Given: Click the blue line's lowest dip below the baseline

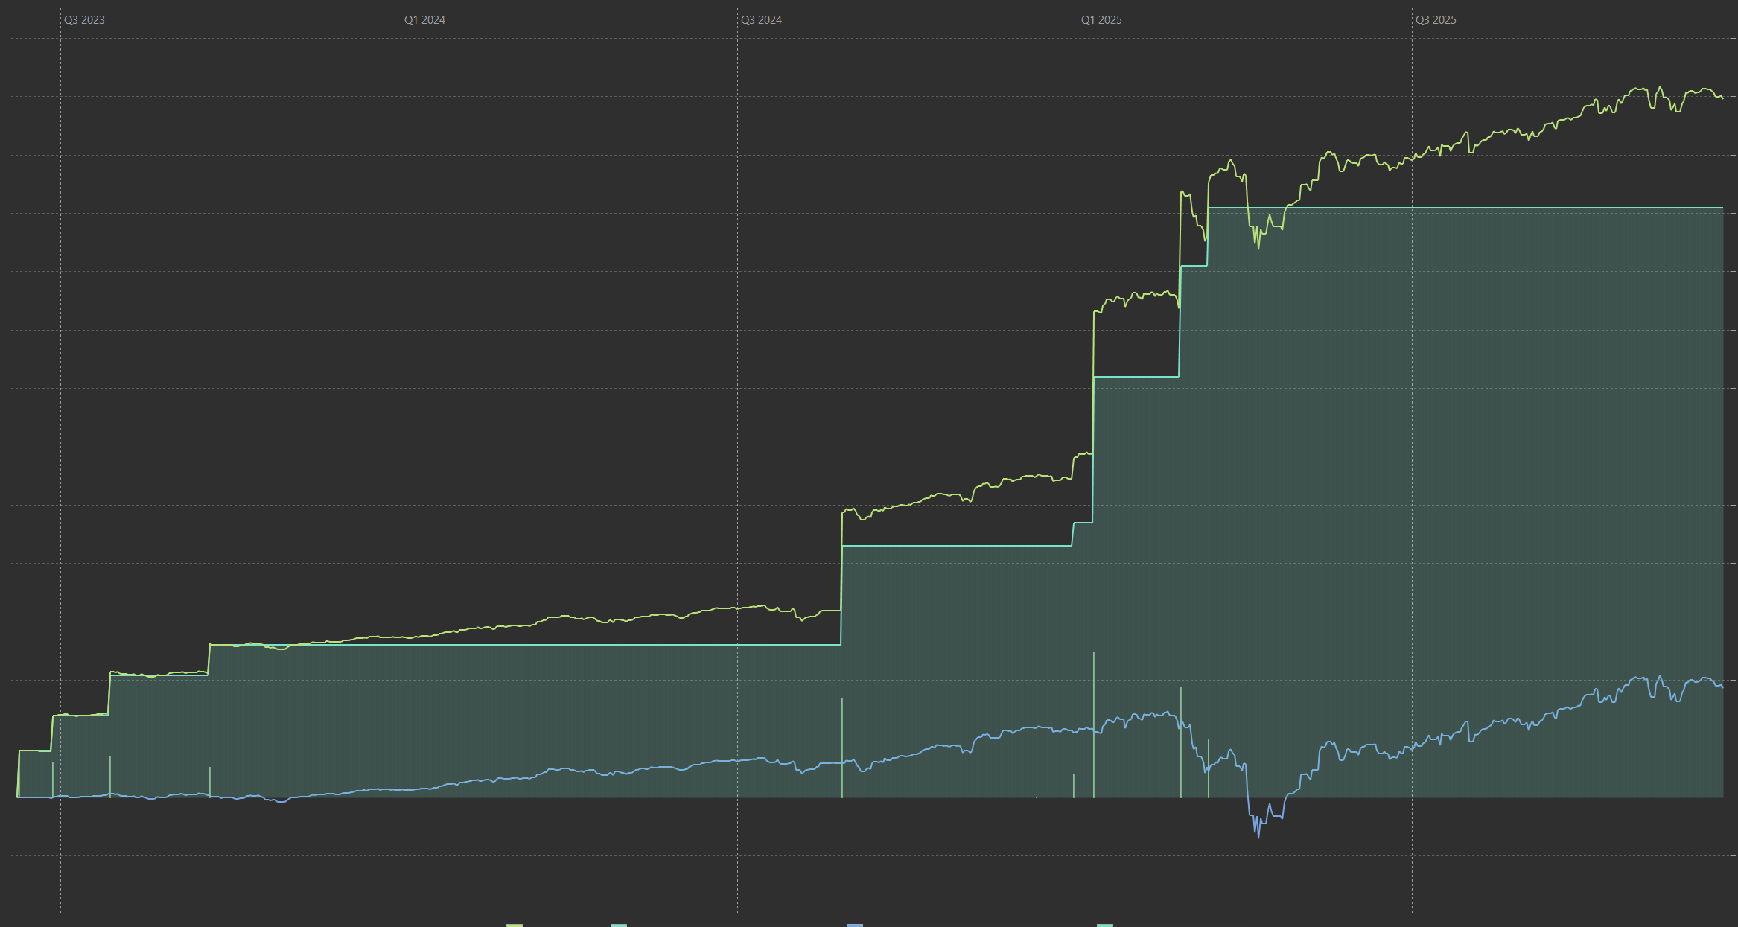Looking at the screenshot, I should point(1258,836).
